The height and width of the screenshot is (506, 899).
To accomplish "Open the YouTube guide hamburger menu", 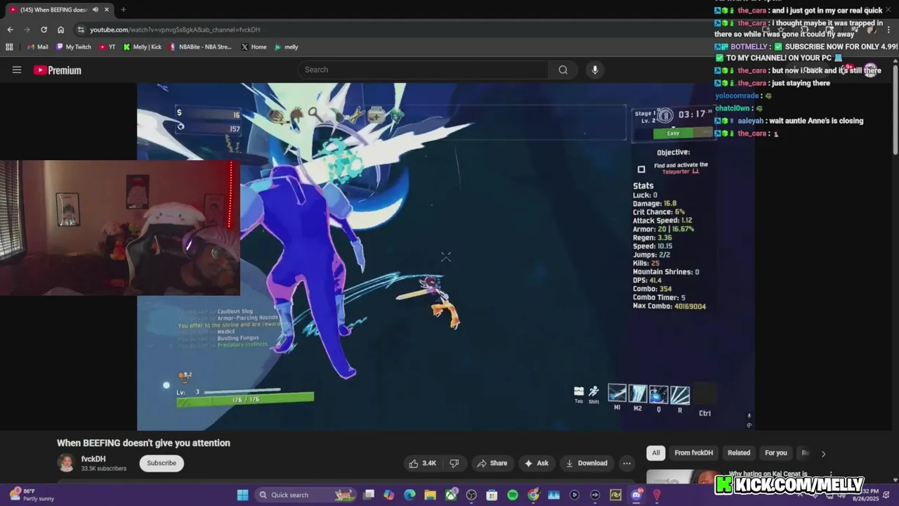I will click(17, 70).
